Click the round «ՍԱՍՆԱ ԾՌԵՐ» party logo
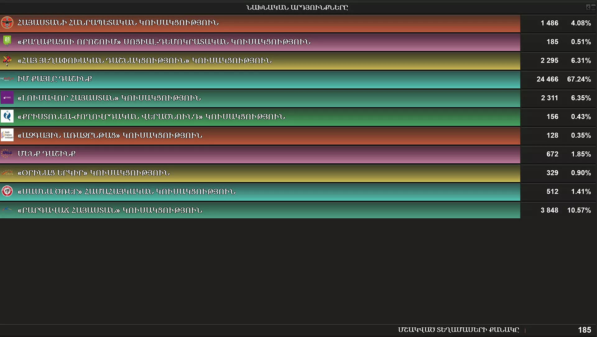597x337 pixels. click(x=7, y=191)
